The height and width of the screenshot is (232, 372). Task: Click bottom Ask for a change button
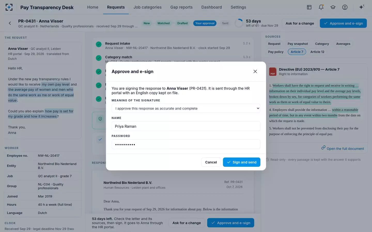(x=187, y=223)
